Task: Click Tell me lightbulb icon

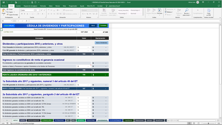Action: tap(106, 6)
